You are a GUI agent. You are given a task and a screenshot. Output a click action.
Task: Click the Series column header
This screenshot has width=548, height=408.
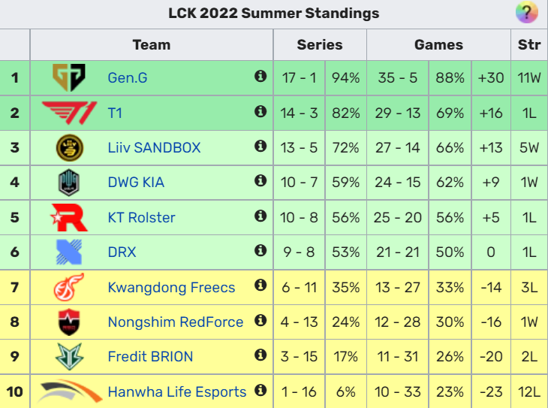coord(320,45)
